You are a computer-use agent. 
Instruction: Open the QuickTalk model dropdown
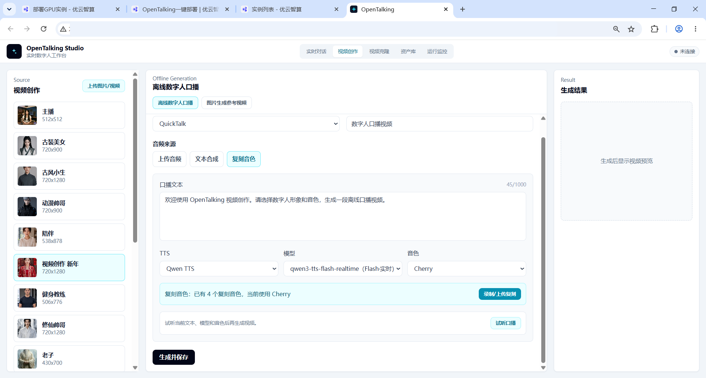click(x=246, y=124)
